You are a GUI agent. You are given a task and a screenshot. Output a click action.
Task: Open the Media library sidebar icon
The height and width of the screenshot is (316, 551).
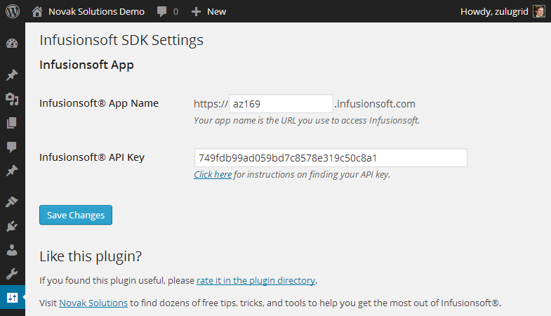click(12, 99)
